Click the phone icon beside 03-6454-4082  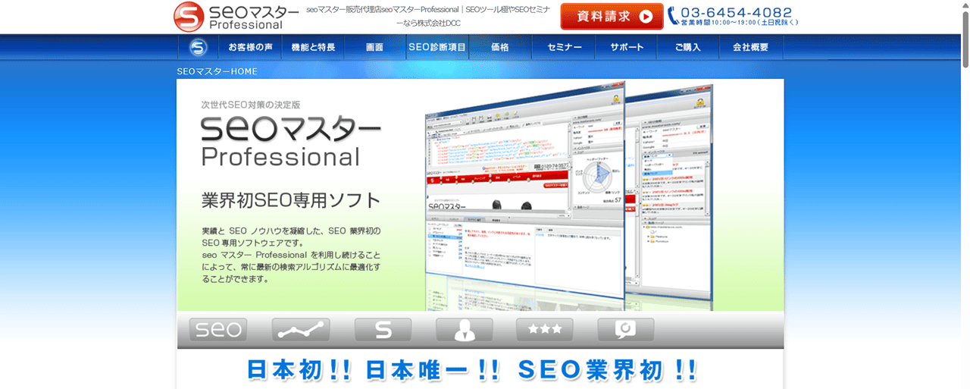(673, 16)
